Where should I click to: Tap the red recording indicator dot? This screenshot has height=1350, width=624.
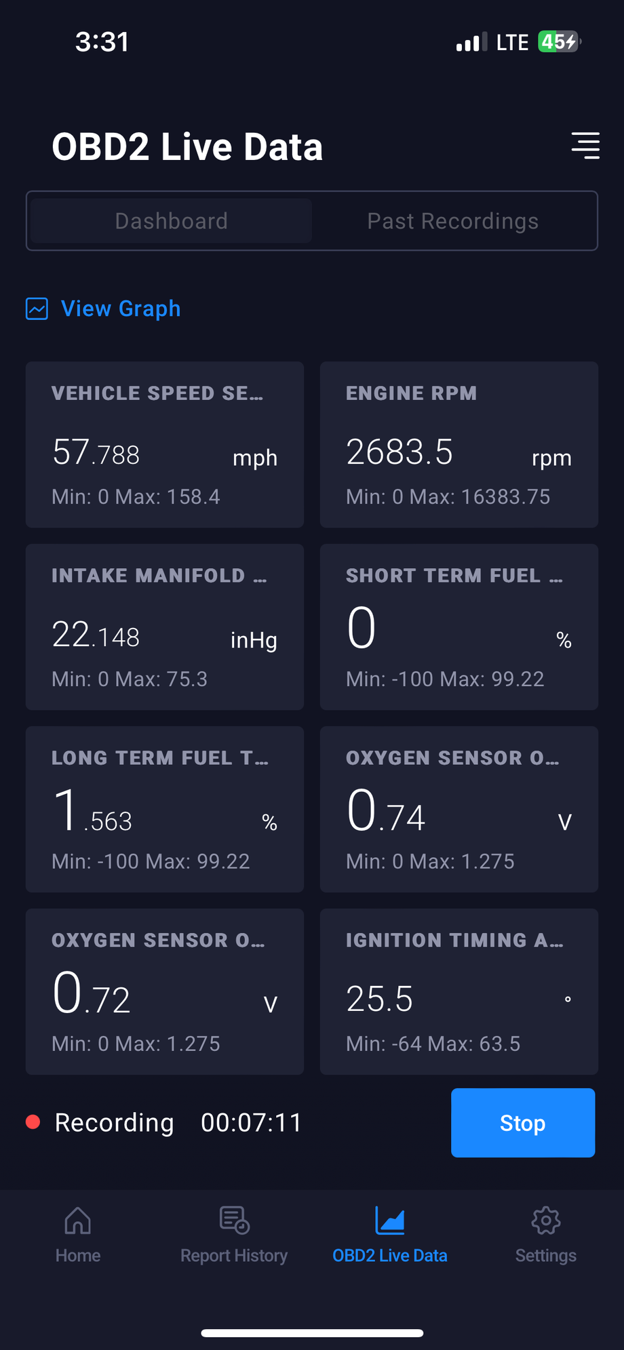[33, 1122]
